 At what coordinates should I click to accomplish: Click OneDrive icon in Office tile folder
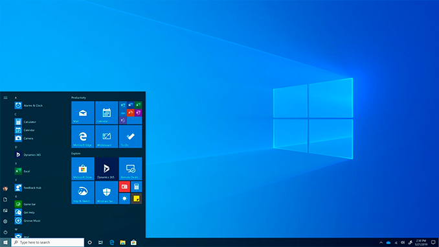(123, 113)
